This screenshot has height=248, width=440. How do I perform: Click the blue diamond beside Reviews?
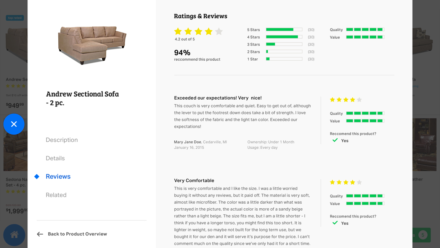[37, 177]
